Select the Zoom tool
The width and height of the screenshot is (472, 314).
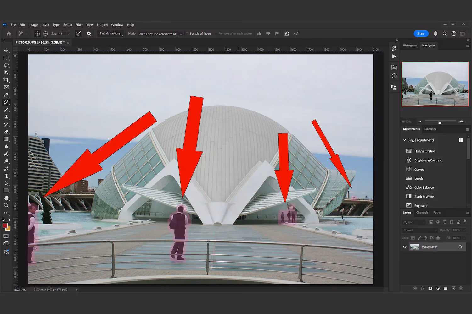6,205
